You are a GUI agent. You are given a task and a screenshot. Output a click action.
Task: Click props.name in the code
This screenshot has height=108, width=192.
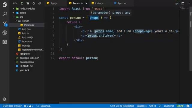click(x=104, y=31)
